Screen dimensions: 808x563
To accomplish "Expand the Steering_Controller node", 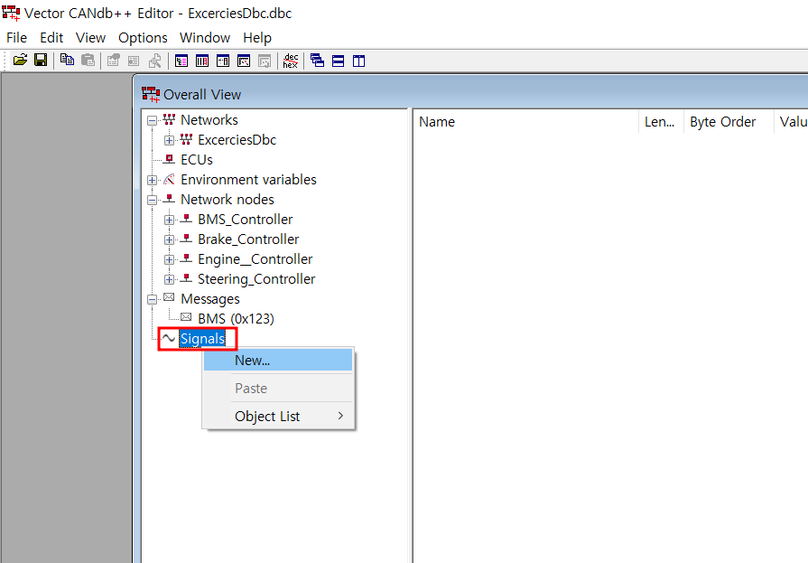I will 169,280.
